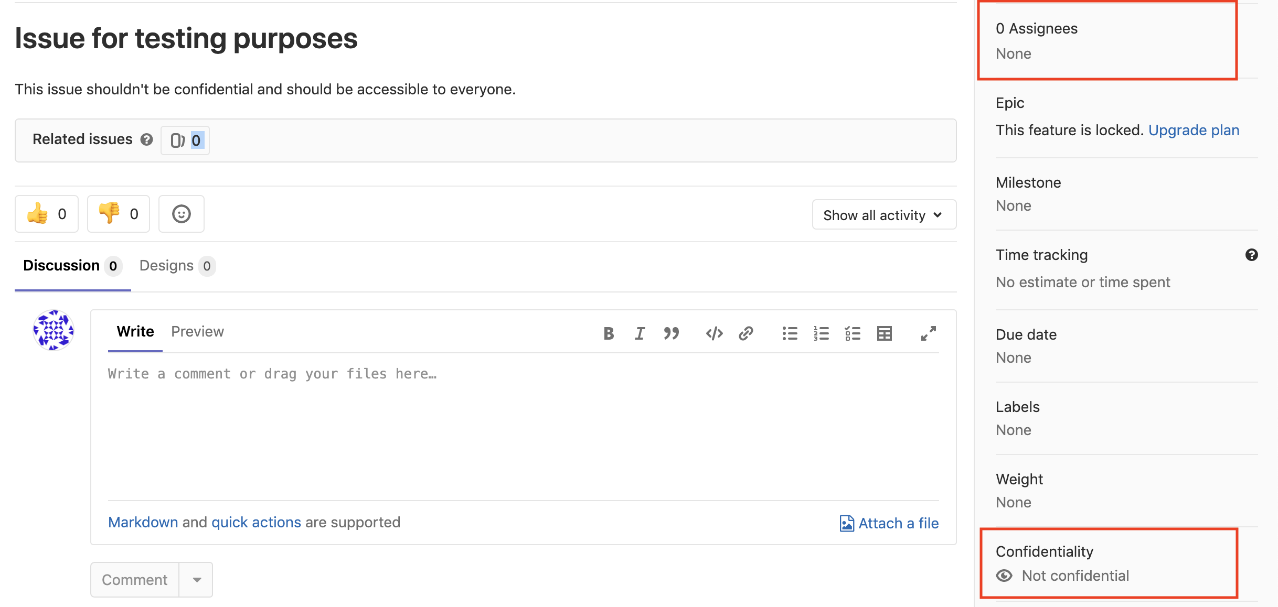Open the Show all activity dropdown
1278x607 pixels.
pyautogui.click(x=884, y=215)
